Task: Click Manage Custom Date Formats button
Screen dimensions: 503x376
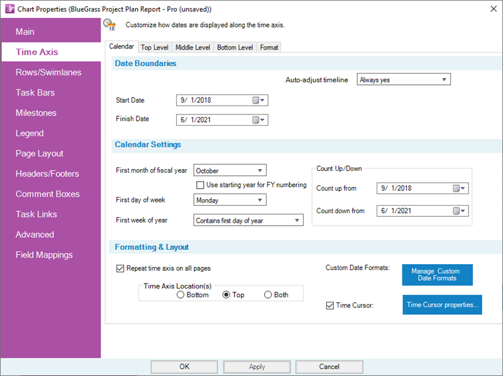Action: click(x=437, y=275)
